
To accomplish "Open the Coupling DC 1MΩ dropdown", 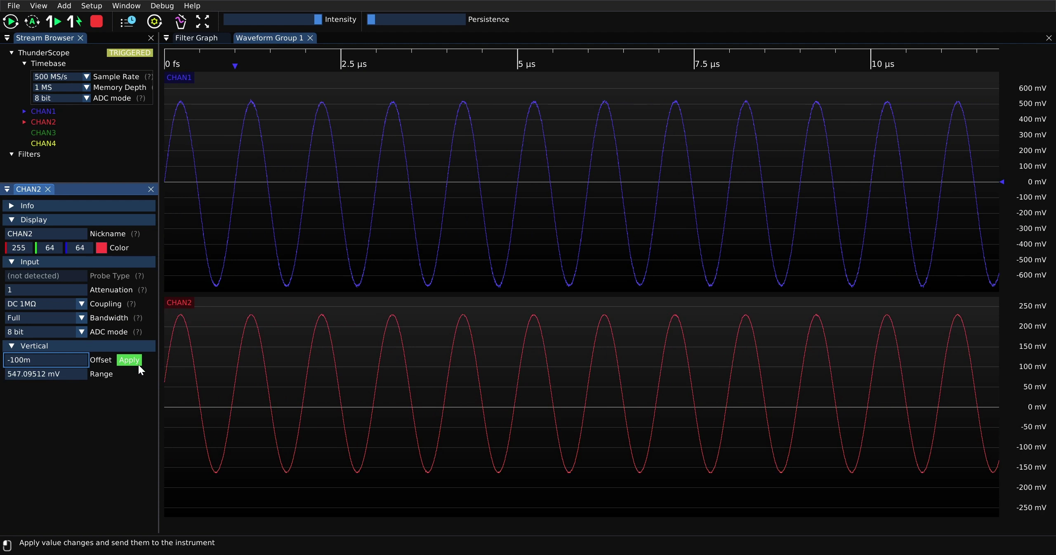I will (x=45, y=304).
